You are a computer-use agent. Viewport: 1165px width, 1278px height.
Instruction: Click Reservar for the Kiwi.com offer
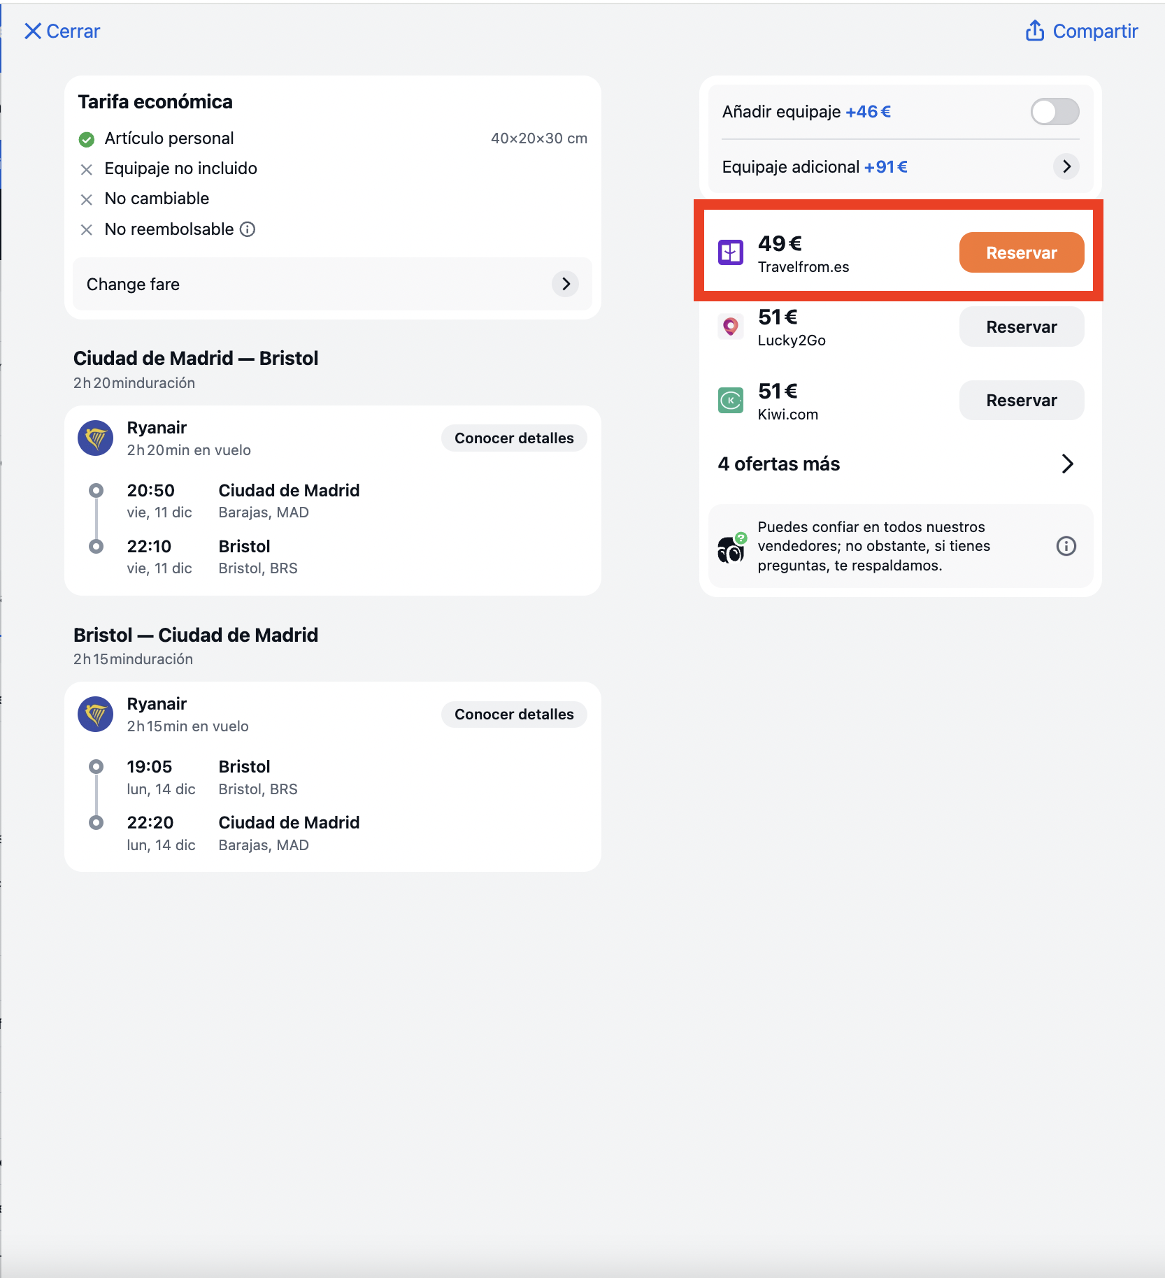point(1021,401)
